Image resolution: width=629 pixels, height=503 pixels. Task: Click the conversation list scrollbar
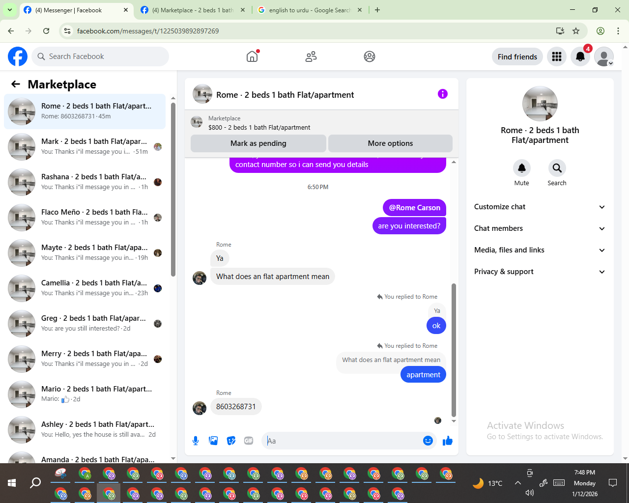coord(173,189)
